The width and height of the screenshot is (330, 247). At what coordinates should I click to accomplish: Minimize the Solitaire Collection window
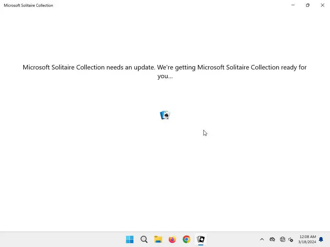click(293, 5)
